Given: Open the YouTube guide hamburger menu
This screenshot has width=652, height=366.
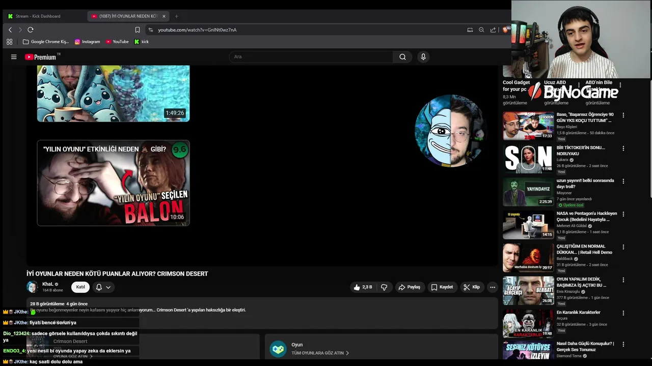Looking at the screenshot, I should click(x=14, y=57).
